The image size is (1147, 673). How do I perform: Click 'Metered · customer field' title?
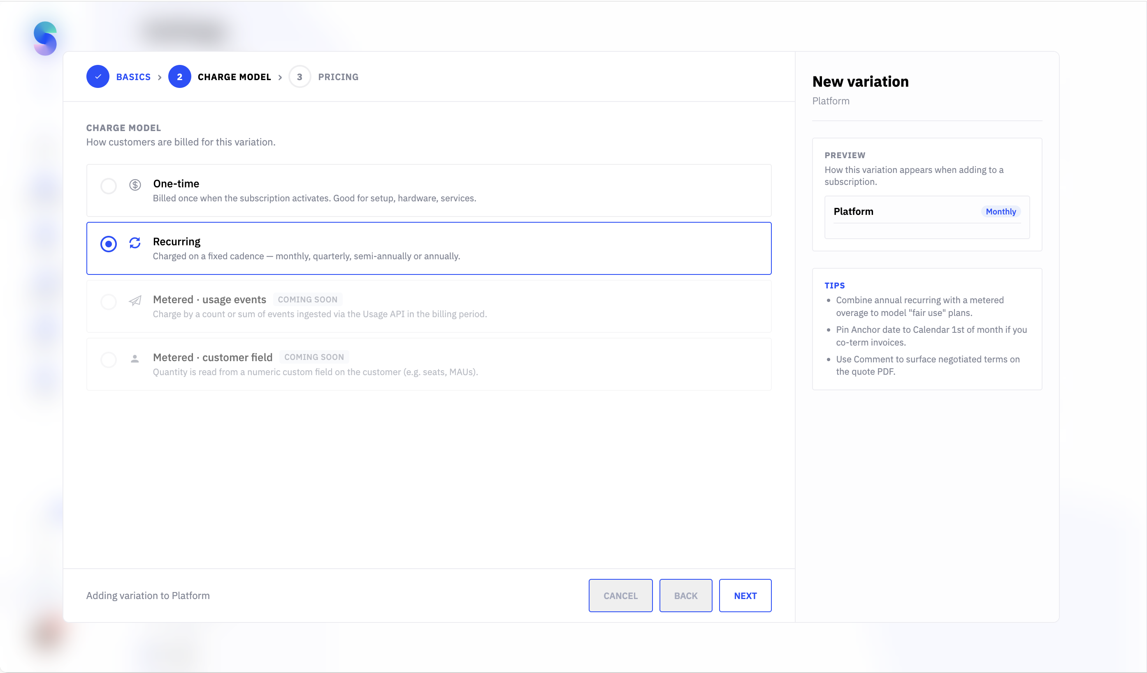coord(213,357)
